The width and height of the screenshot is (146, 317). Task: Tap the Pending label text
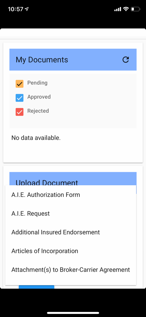(37, 83)
